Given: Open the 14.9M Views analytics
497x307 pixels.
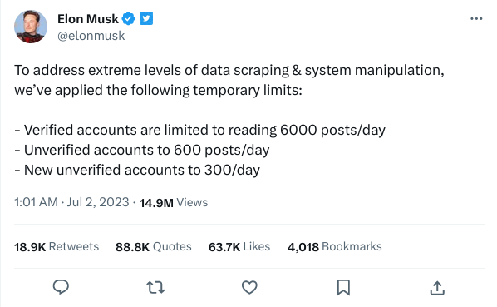Looking at the screenshot, I should [x=174, y=202].
